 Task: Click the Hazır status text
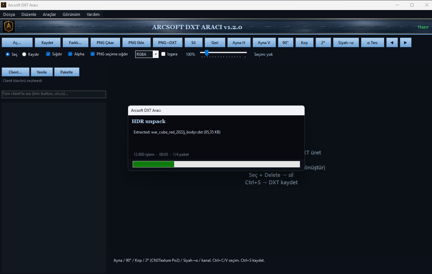pos(423,27)
